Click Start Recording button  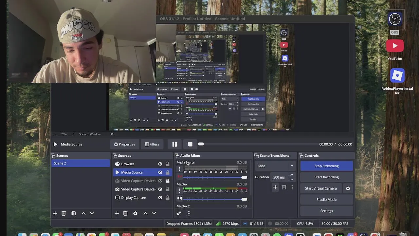tap(327, 177)
